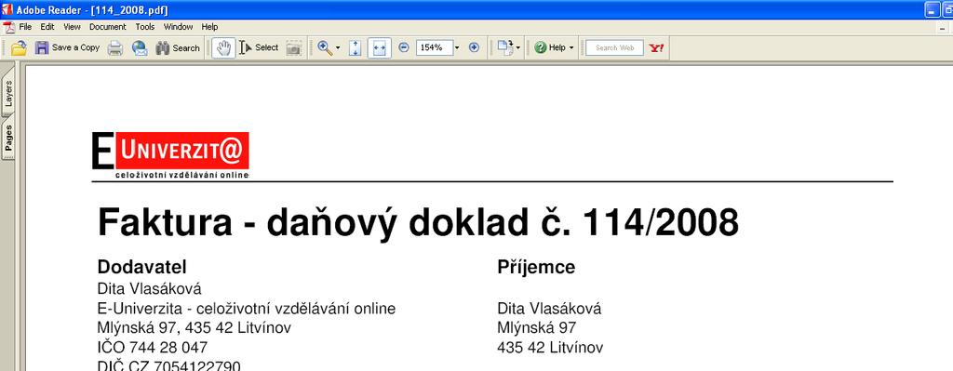Image resolution: width=953 pixels, height=371 pixels.
Task: Click the Yahoo search icon
Action: pos(656,48)
